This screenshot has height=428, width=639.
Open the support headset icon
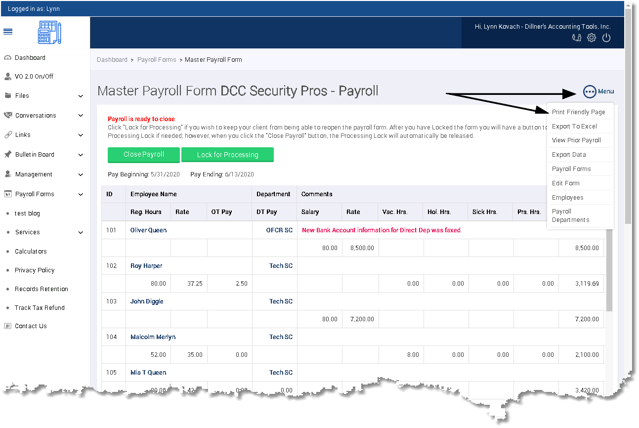click(x=576, y=38)
